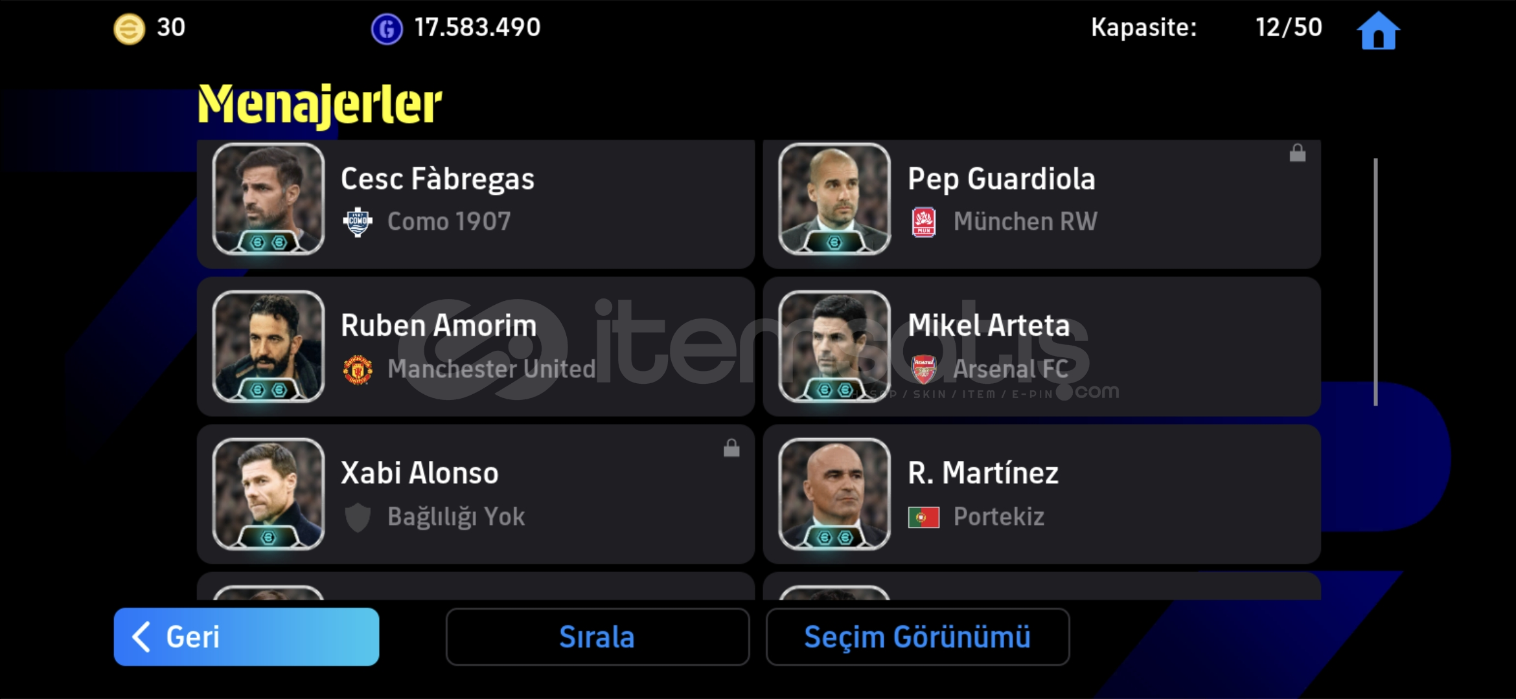Toggle the lock on Xabi Alonso card
Image resolution: width=1516 pixels, height=699 pixels.
731,448
